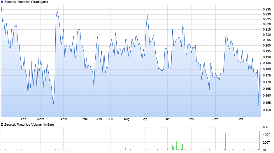
Task: Click the tall green volume bar in mid December
Action: click(x=226, y=142)
